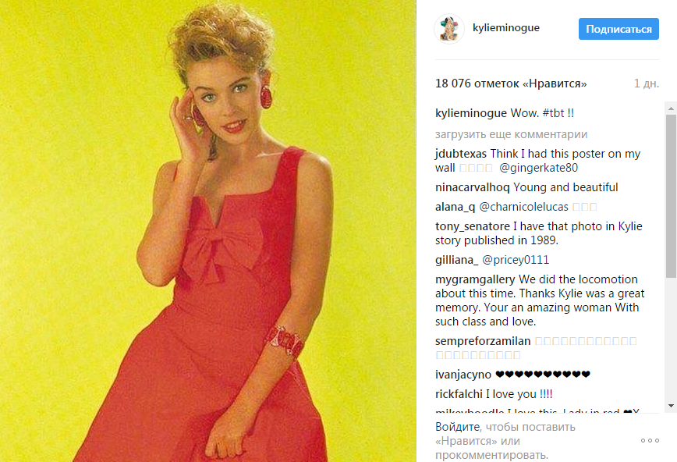Open @gingerkate80 mention link
This screenshot has width=677, height=462.
[x=538, y=168]
